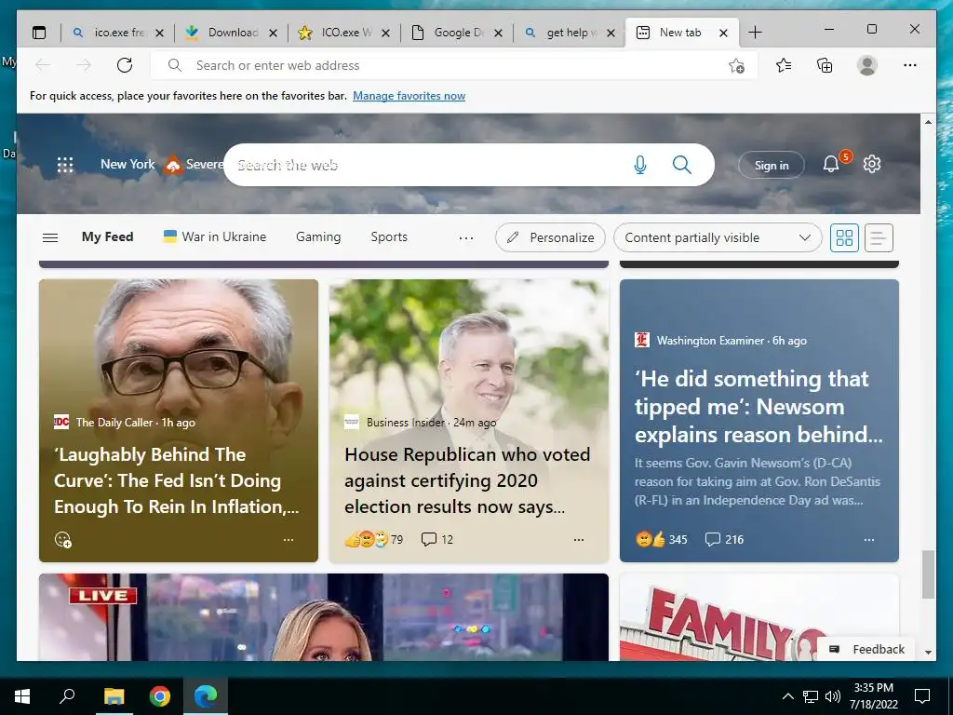Switch feed to grid view

(x=844, y=237)
